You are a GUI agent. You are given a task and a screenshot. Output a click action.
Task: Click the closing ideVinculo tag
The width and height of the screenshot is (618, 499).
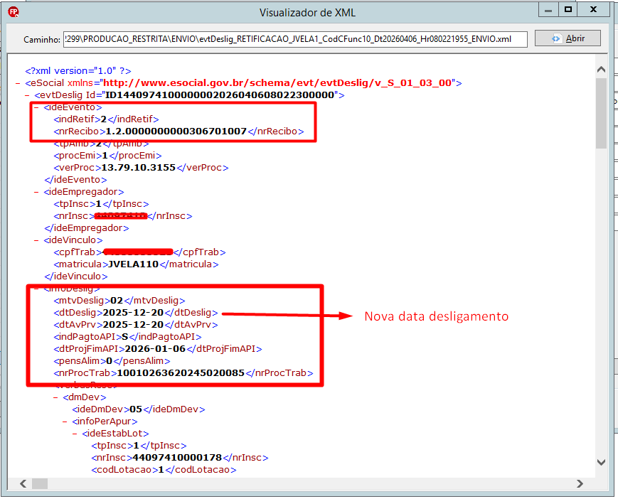pyautogui.click(x=76, y=277)
